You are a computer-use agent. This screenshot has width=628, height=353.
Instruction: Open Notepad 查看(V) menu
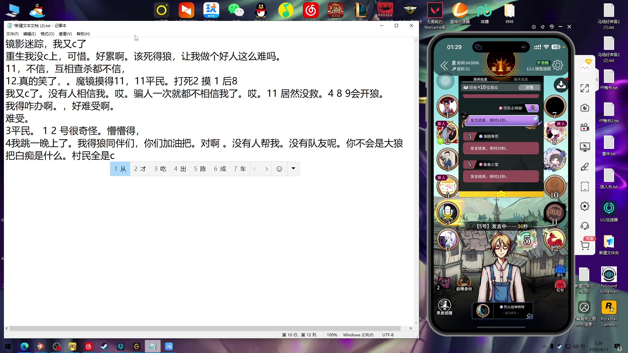[x=65, y=34]
